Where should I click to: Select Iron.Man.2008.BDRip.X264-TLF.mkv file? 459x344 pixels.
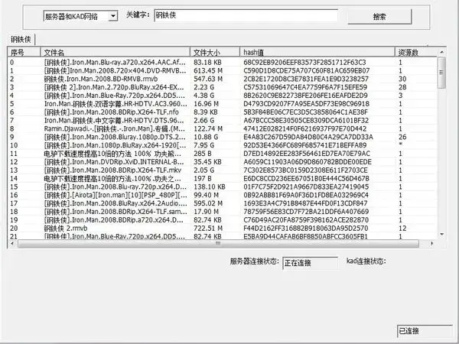pyautogui.click(x=112, y=170)
